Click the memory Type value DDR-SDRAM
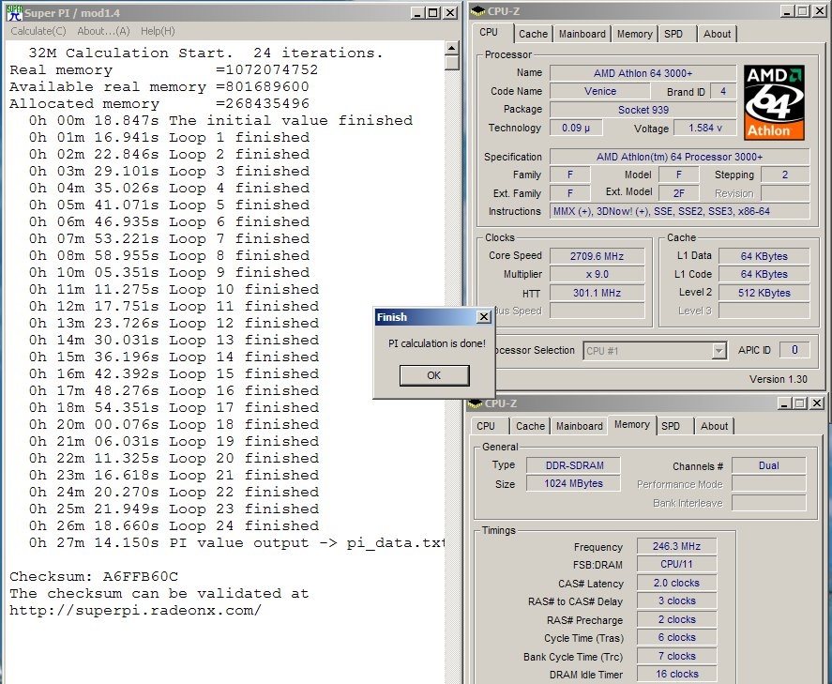 pos(574,465)
